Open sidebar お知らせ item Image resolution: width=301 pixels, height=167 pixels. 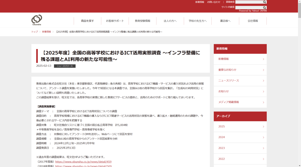(240, 91)
